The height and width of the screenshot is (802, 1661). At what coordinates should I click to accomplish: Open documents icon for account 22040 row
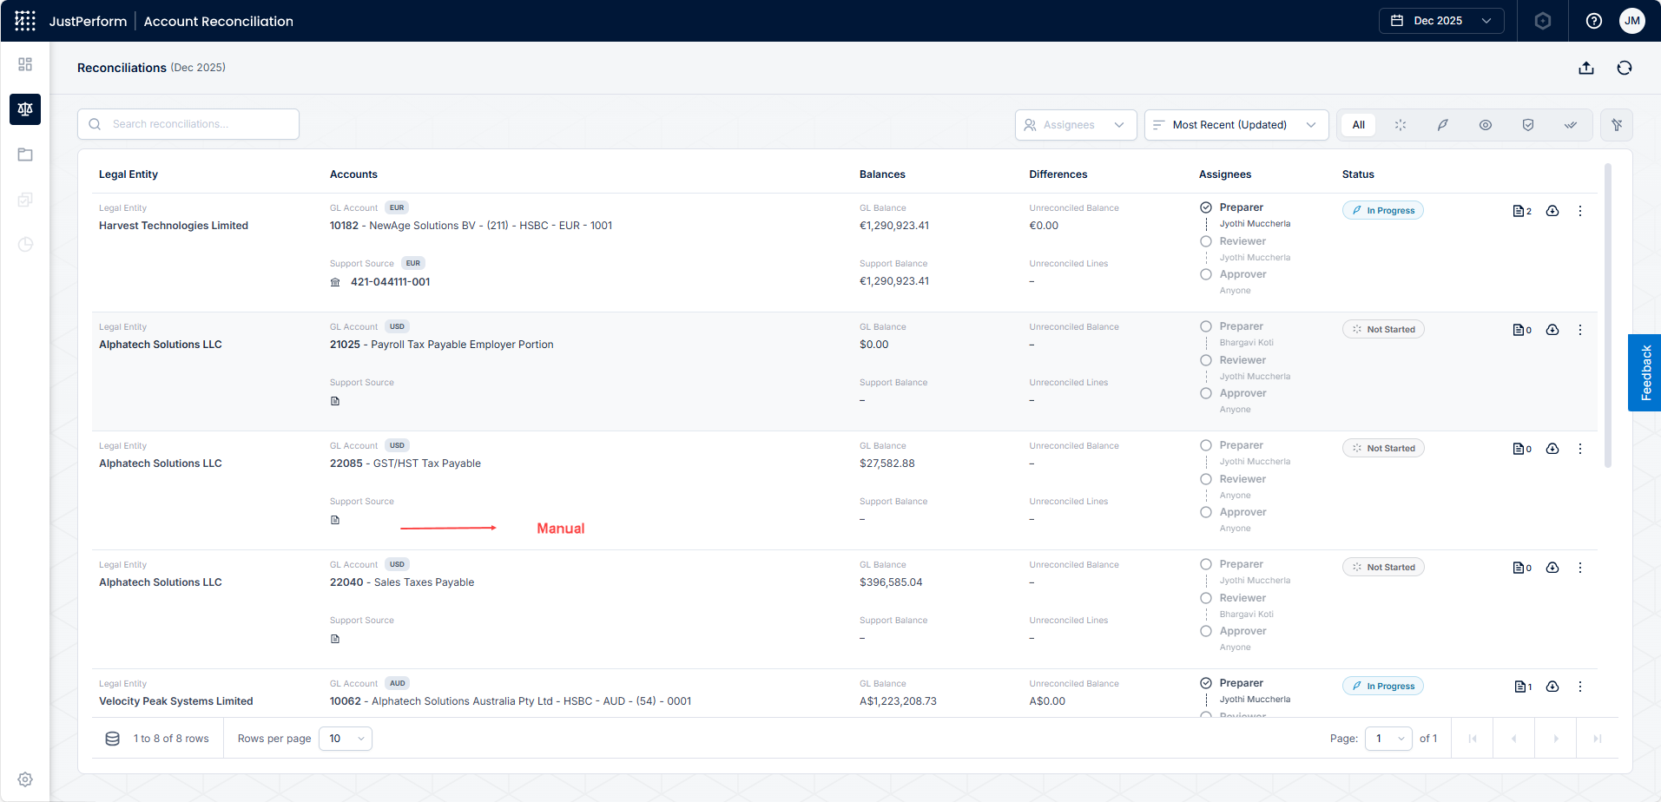(x=1522, y=568)
